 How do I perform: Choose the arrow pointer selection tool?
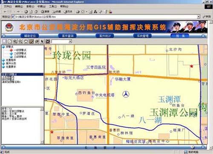point(42,41)
